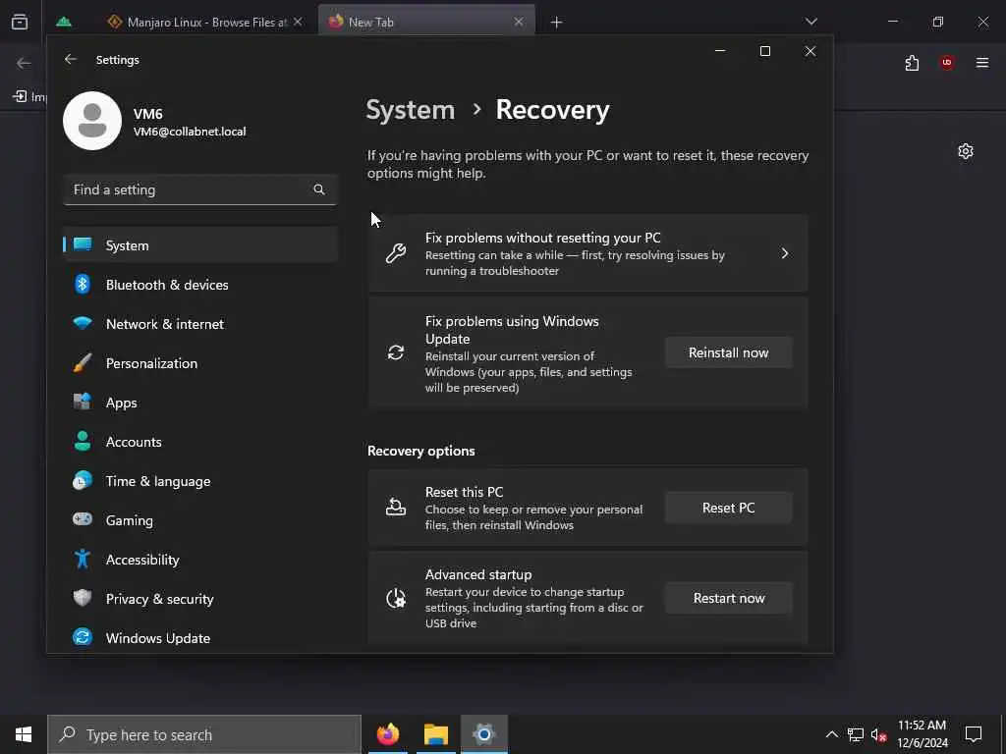The height and width of the screenshot is (754, 1006).
Task: Focus the Find a setting search box
Action: (x=200, y=189)
